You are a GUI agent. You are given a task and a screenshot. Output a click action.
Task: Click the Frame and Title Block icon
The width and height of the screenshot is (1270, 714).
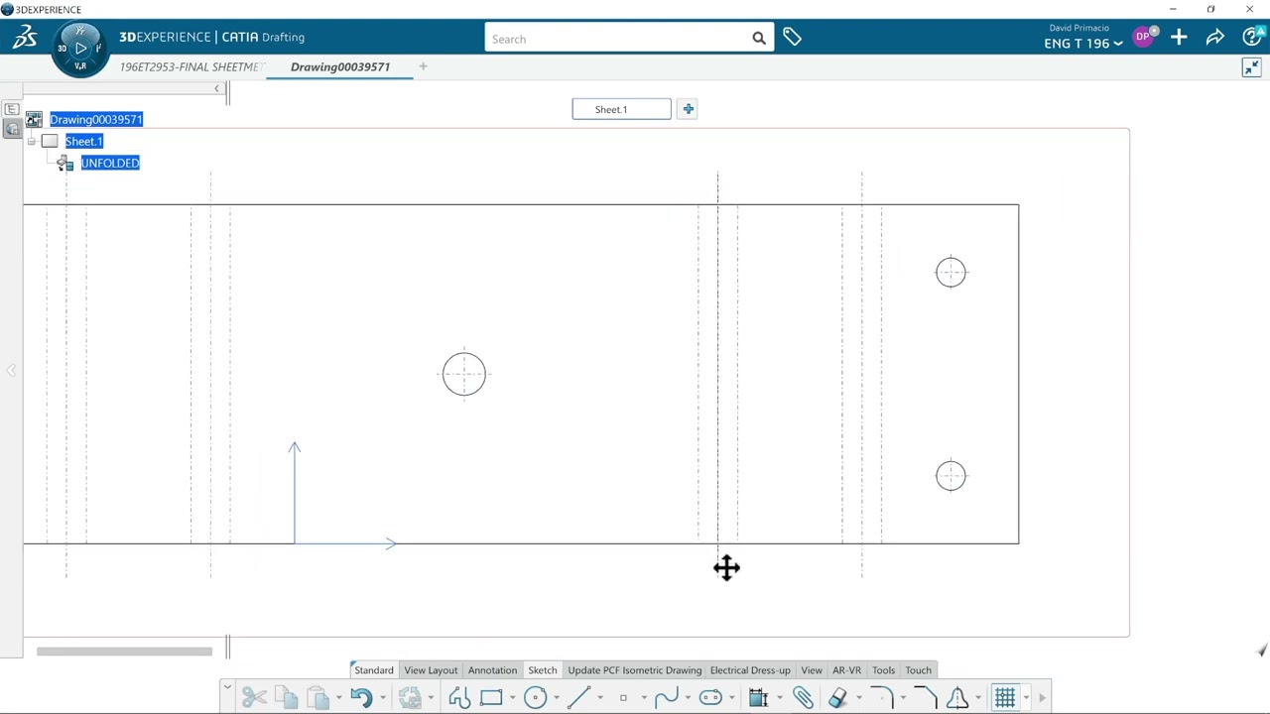click(x=759, y=698)
